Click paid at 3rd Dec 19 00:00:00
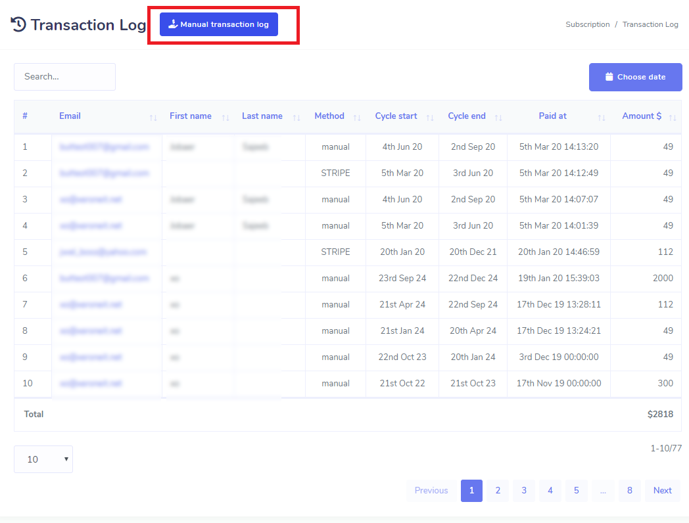Image resolution: width=689 pixels, height=523 pixels. [558, 357]
